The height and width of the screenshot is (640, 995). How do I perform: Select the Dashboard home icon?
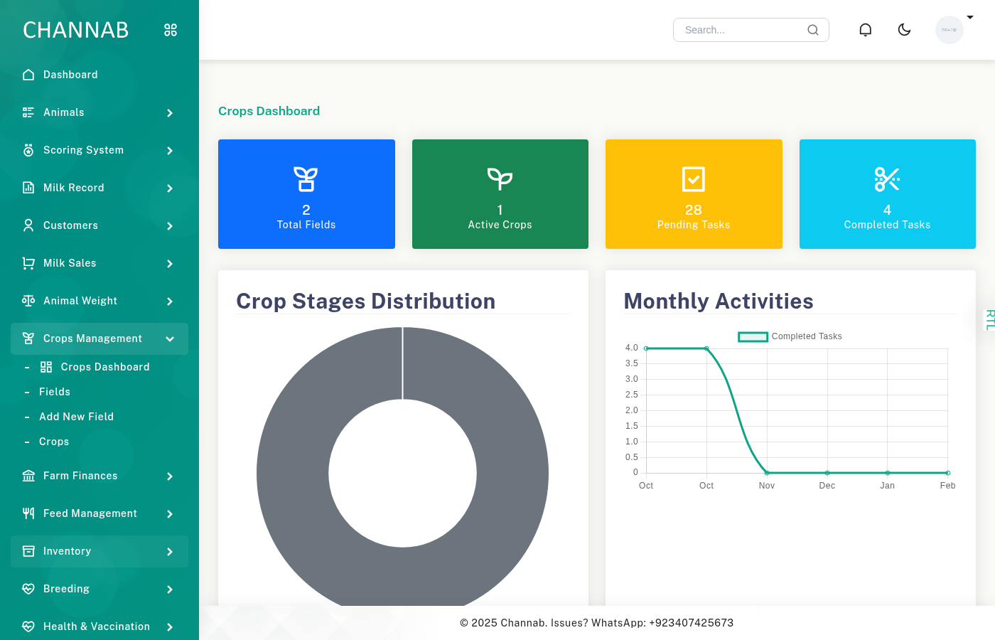28,74
